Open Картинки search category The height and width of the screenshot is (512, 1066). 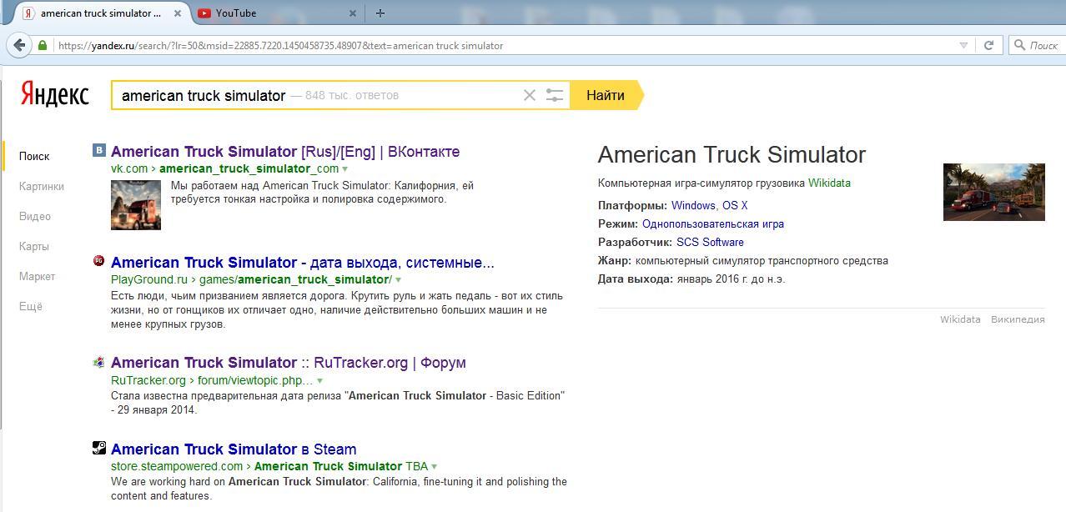tap(42, 186)
